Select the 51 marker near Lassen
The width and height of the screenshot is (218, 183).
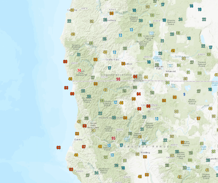click(x=183, y=143)
